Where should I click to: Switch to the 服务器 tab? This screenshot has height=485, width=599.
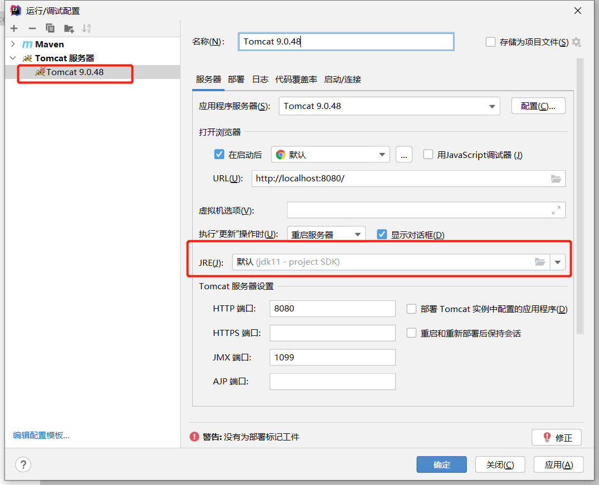pos(208,80)
